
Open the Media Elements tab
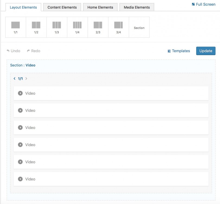137,7
